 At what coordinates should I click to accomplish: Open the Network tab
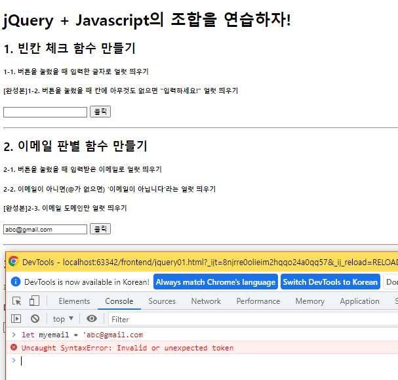[x=206, y=301]
